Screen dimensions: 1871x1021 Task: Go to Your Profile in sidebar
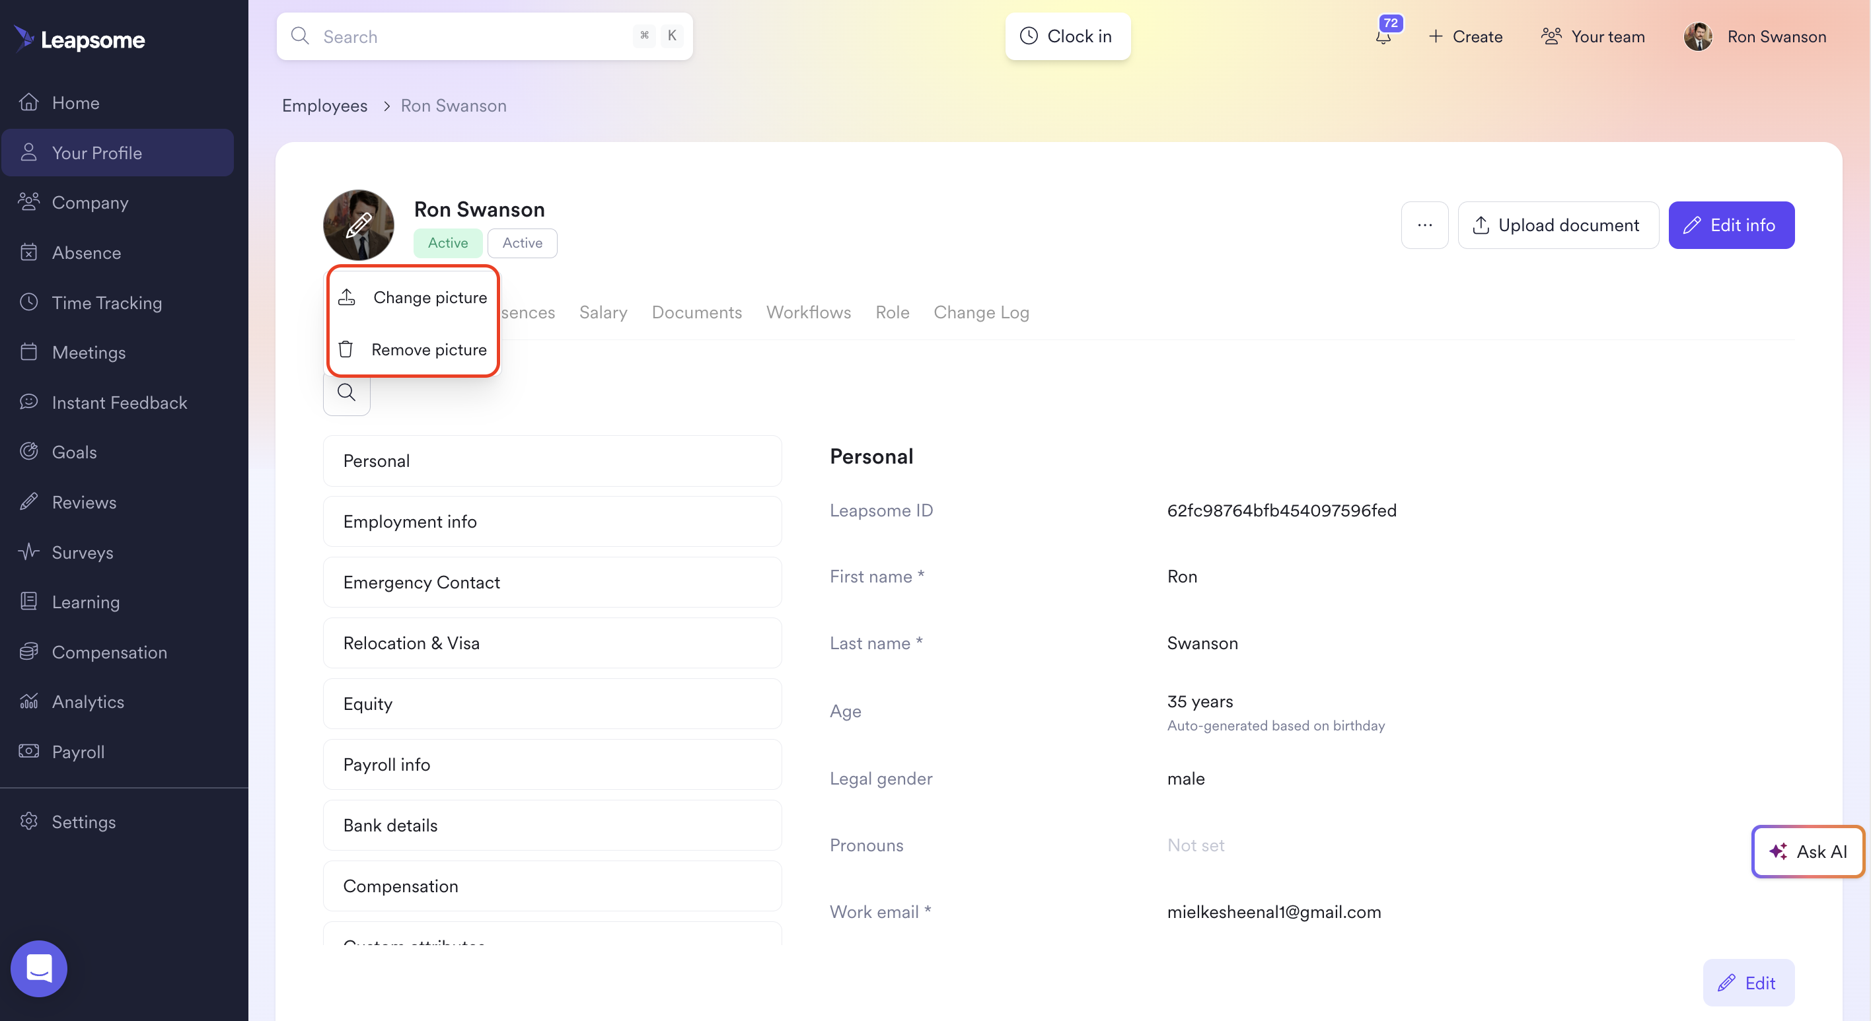[118, 153]
